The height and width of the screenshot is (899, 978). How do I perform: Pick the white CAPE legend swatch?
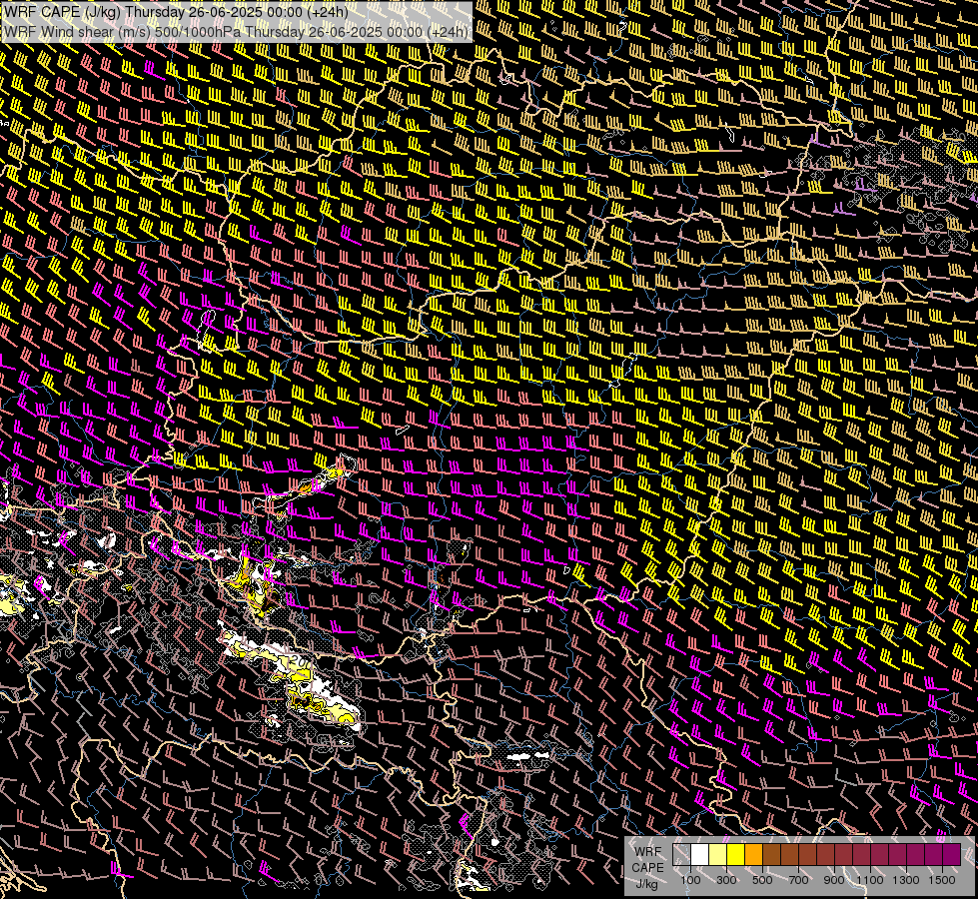700,854
